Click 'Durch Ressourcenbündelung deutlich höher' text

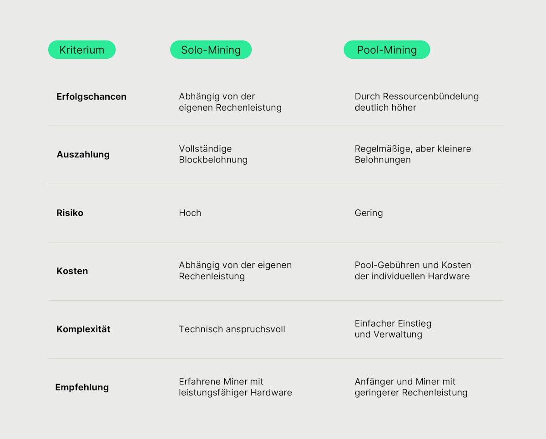point(416,102)
